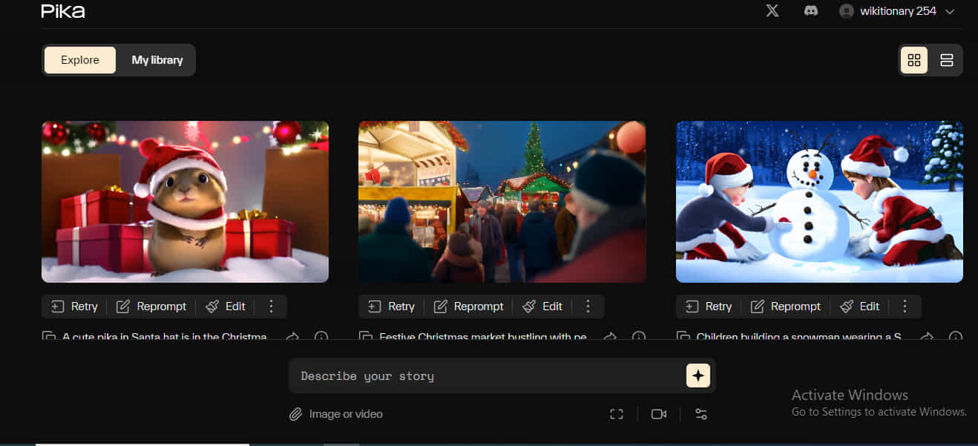
Task: Share the Christmas market video
Action: [609, 338]
